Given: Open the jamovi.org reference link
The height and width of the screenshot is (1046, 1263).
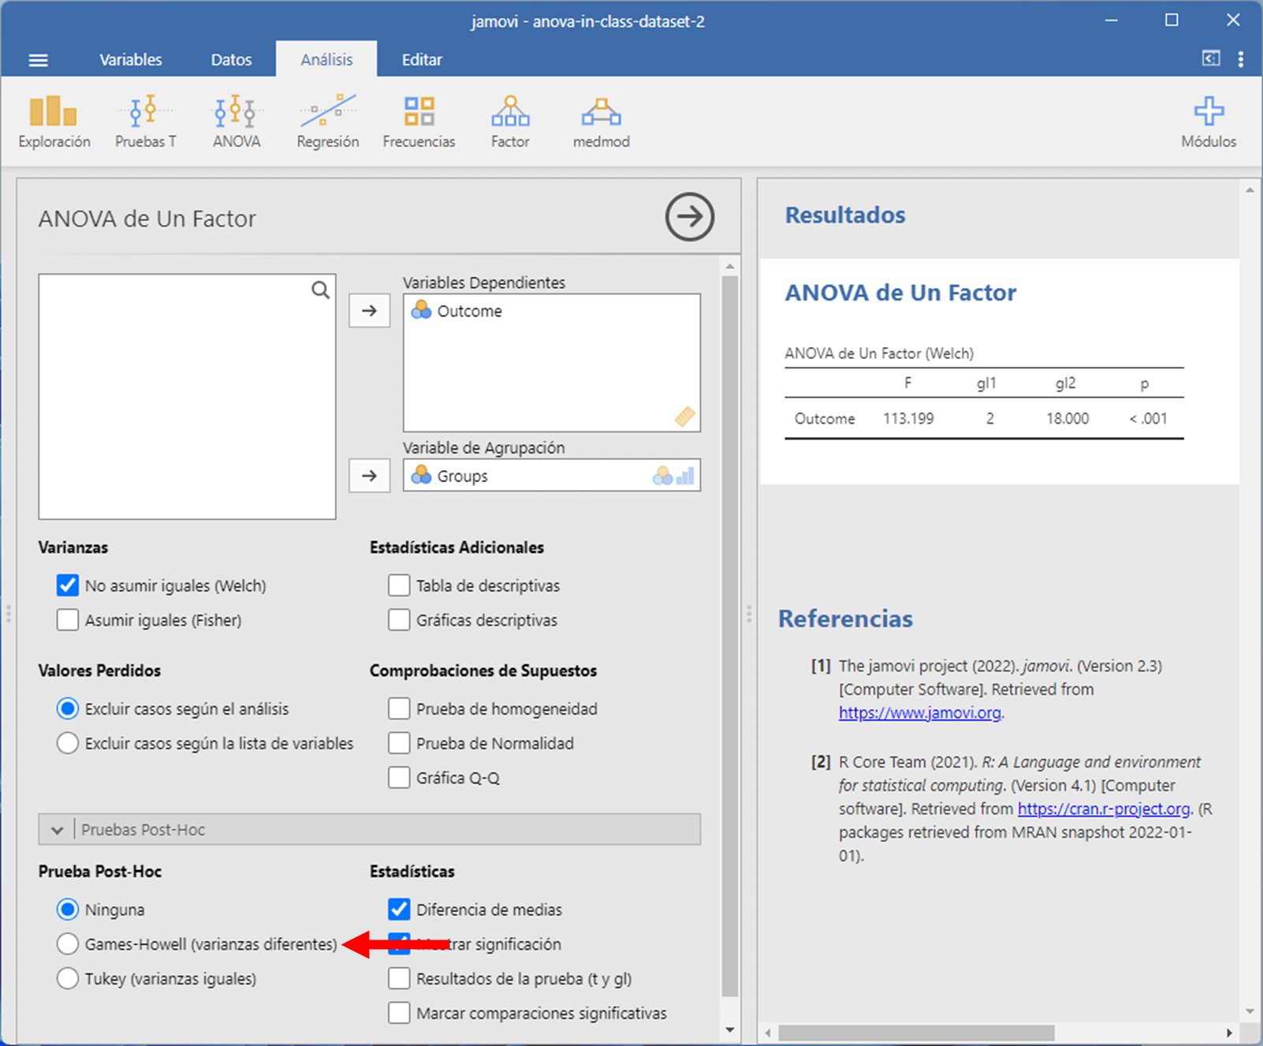Looking at the screenshot, I should (919, 713).
